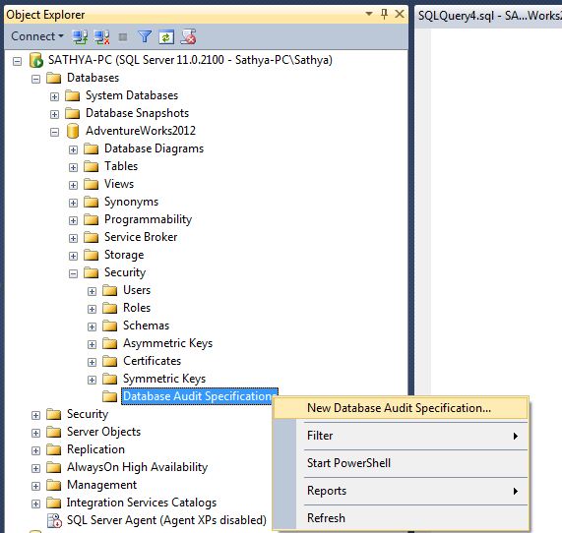Click the Database Diagrams folder icon
Screen dimensions: 562x533
tap(91, 148)
